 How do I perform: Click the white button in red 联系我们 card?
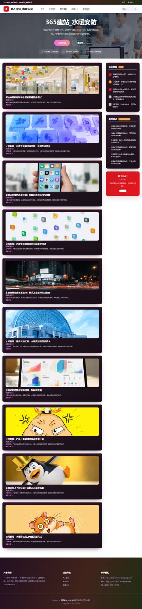[122, 191]
